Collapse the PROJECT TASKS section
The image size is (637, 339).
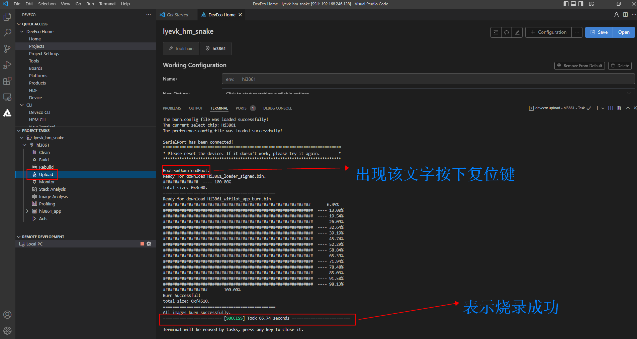19,131
